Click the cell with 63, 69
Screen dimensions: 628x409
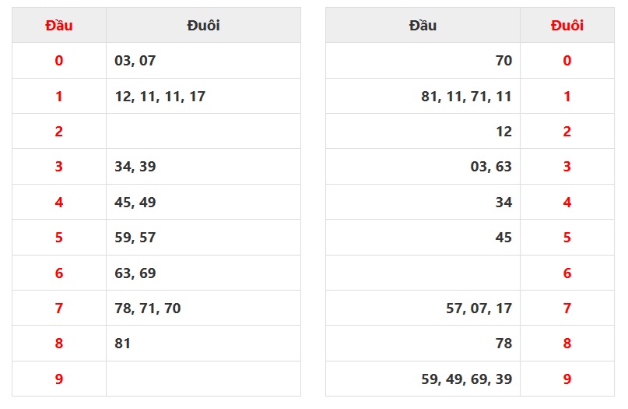point(135,273)
